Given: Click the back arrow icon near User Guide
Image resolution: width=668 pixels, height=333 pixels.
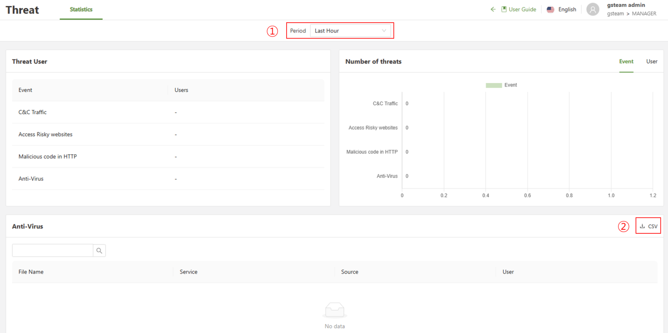Looking at the screenshot, I should click(x=493, y=9).
